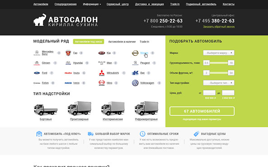The height and width of the screenshot is (167, 268).
Task: Click the 67 автомобилей button
Action: [x=202, y=111]
